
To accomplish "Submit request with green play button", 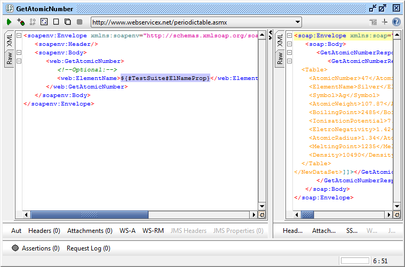I will [x=9, y=22].
